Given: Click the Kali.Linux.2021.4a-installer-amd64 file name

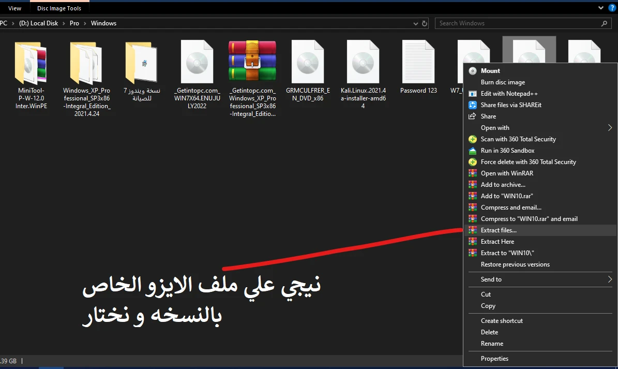Looking at the screenshot, I should [363, 98].
